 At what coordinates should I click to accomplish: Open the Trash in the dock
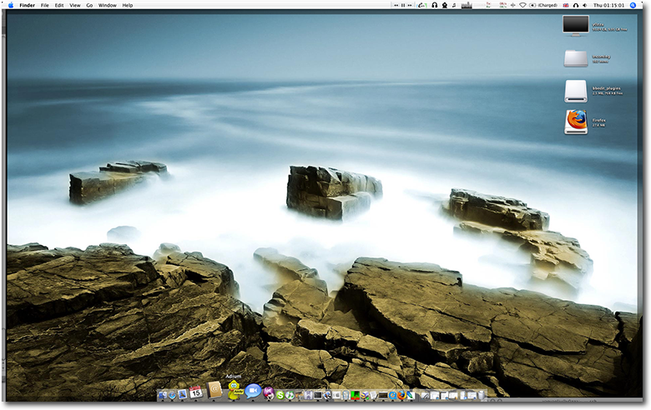pos(481,395)
